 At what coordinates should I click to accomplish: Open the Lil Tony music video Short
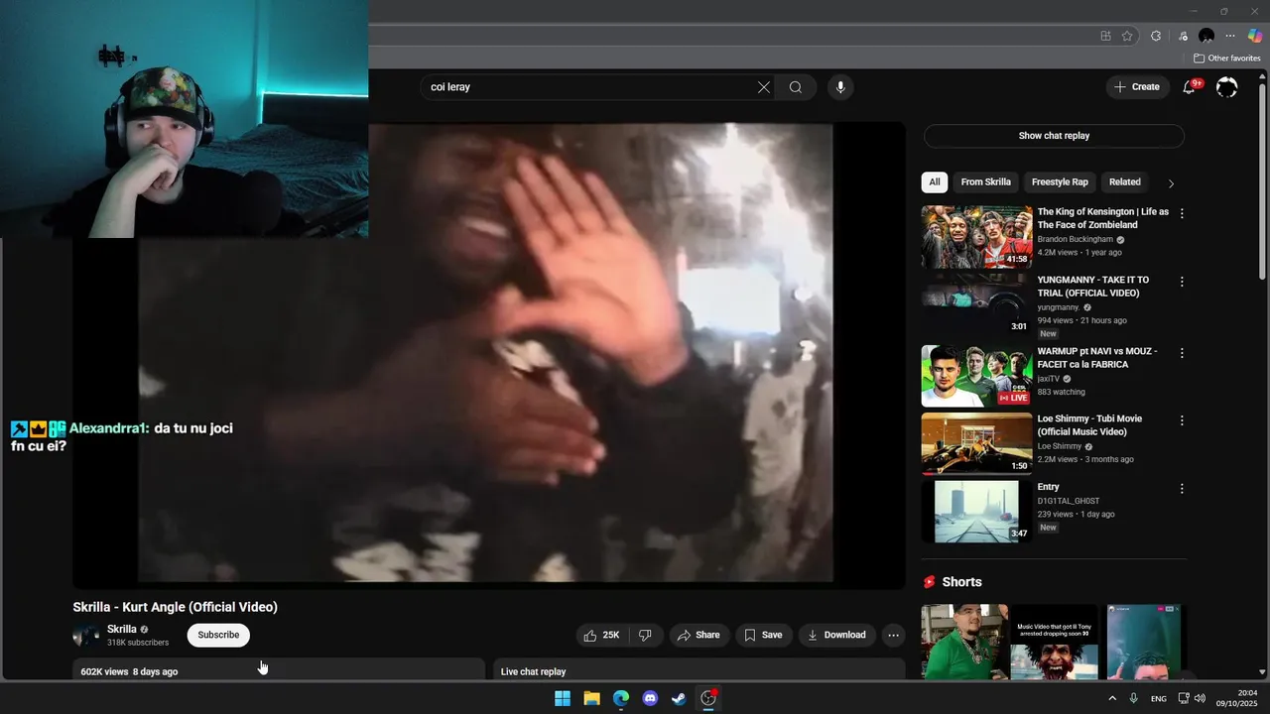click(1054, 642)
